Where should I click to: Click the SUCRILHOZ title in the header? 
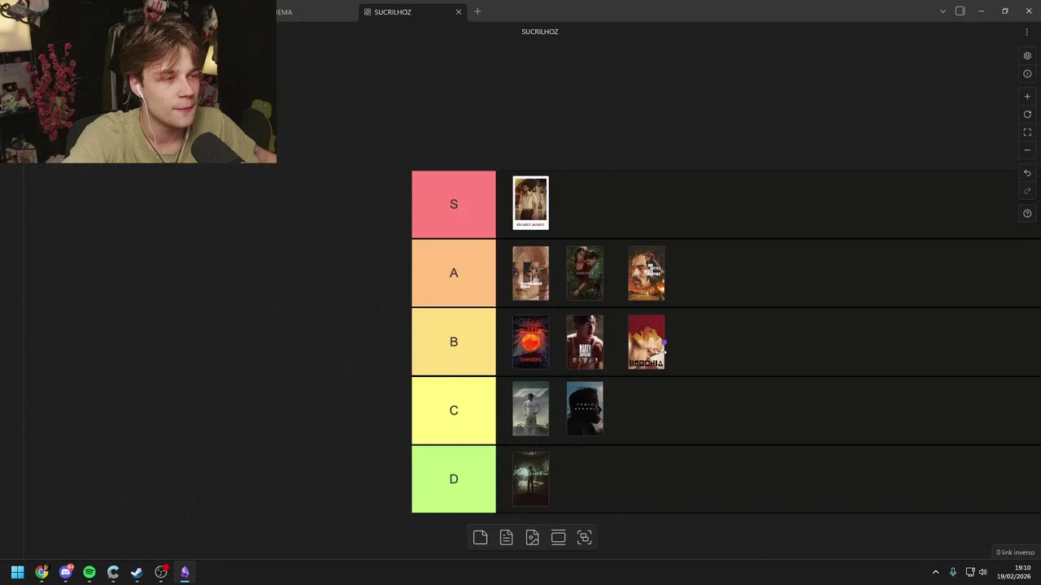coord(540,32)
